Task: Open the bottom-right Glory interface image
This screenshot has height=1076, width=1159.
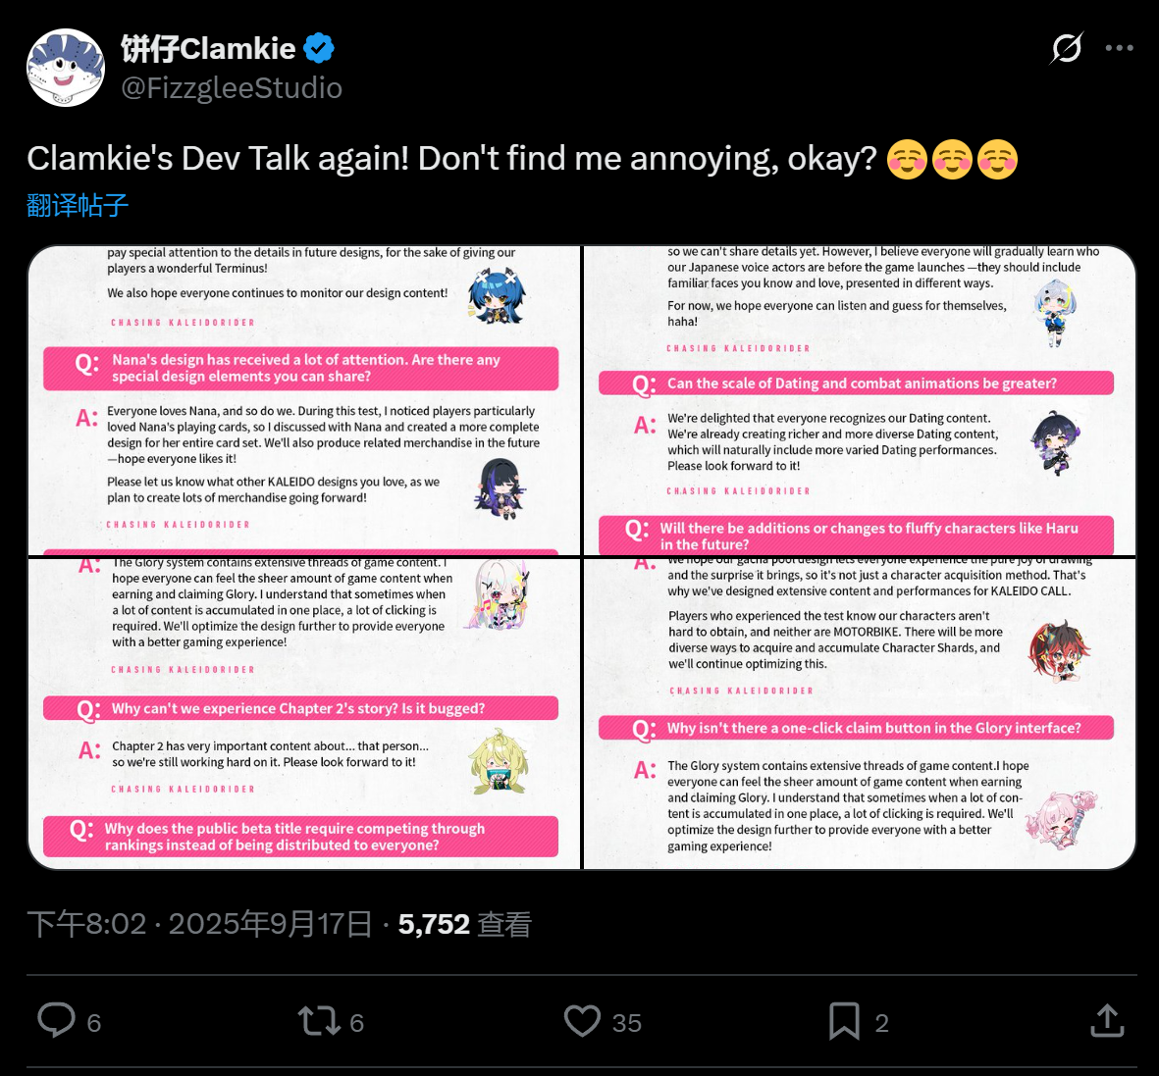Action: point(860,713)
